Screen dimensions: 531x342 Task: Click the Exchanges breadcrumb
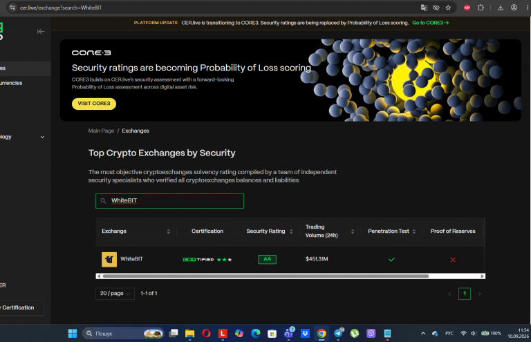[x=136, y=131]
